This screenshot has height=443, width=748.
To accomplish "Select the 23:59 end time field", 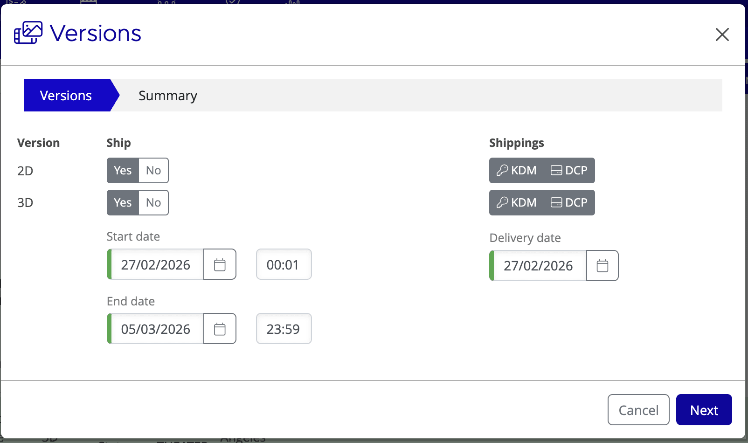I will [x=284, y=329].
